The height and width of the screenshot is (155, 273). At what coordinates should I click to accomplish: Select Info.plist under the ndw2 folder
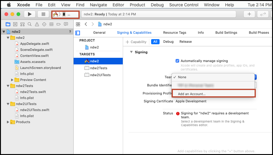pyautogui.click(x=27, y=74)
